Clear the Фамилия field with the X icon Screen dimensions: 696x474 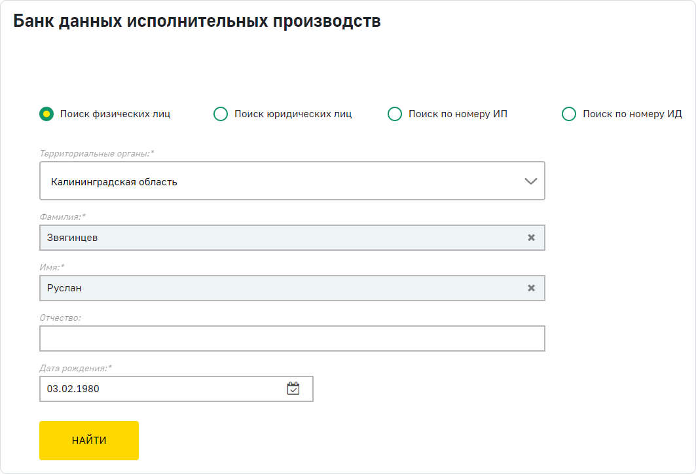[531, 238]
